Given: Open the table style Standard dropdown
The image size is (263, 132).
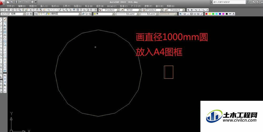Looking at the screenshot, I should point(161,10).
